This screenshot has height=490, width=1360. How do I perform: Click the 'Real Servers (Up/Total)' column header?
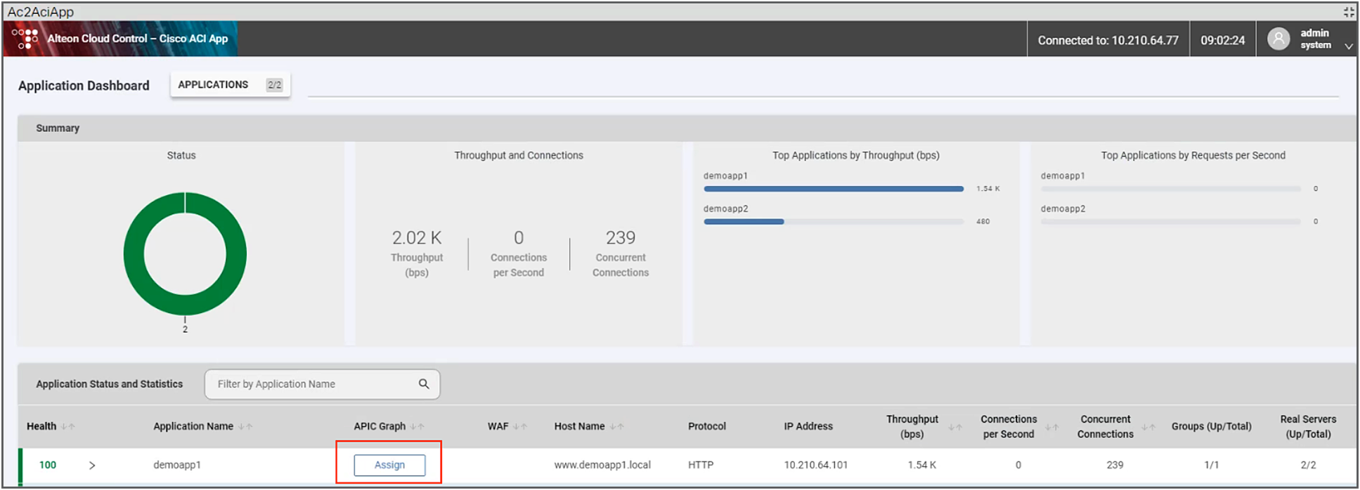tap(1308, 426)
